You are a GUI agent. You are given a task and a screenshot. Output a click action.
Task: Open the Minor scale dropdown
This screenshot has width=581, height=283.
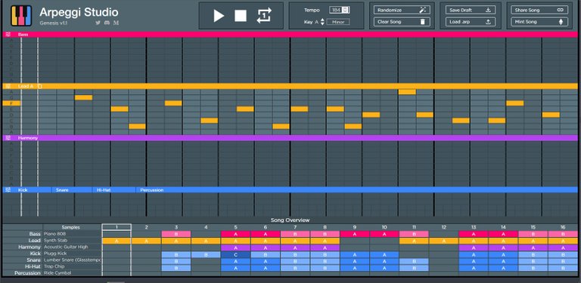[x=338, y=22]
